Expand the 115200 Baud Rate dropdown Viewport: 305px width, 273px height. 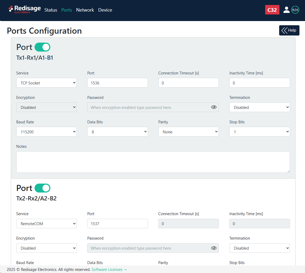(x=46, y=132)
